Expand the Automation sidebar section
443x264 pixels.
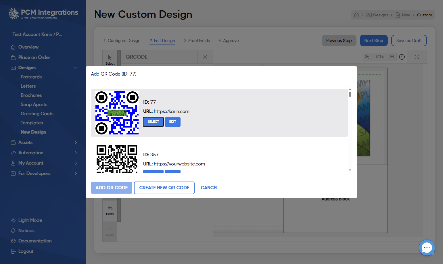76,153
